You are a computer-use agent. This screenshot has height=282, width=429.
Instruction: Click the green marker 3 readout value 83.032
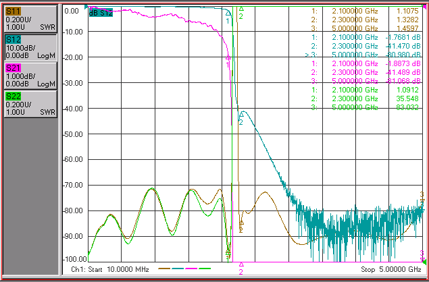[407, 107]
